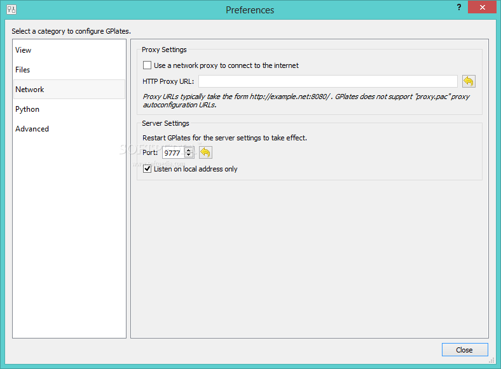Click the Restart GPlates notice text
The image size is (501, 369).
224,138
